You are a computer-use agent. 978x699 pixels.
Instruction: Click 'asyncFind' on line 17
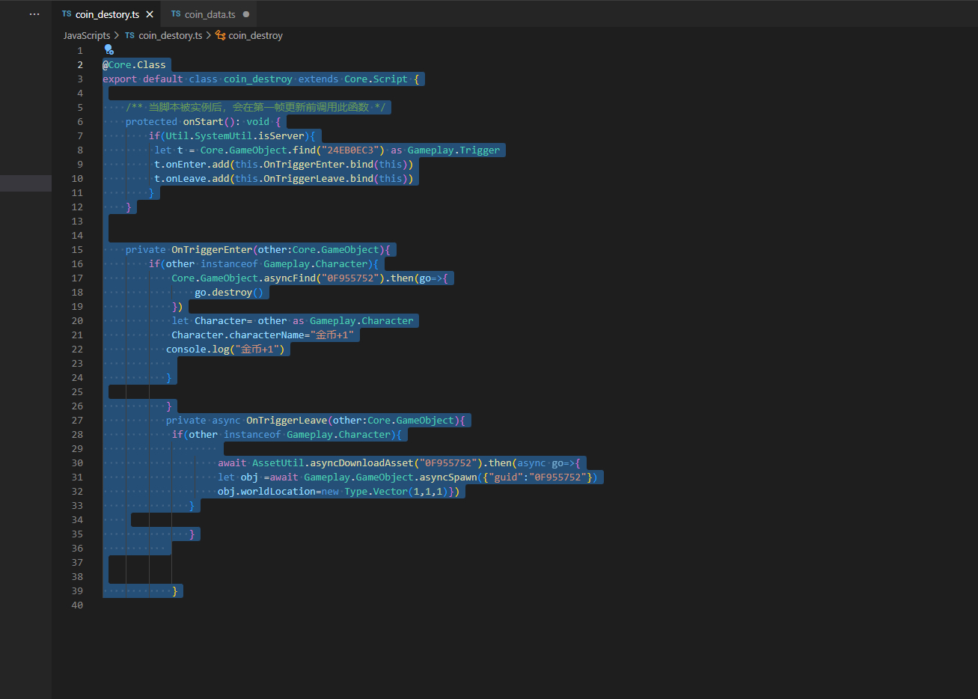[x=290, y=278]
